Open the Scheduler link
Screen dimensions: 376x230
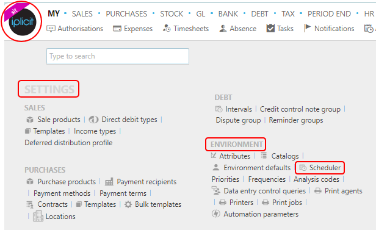pos(325,168)
